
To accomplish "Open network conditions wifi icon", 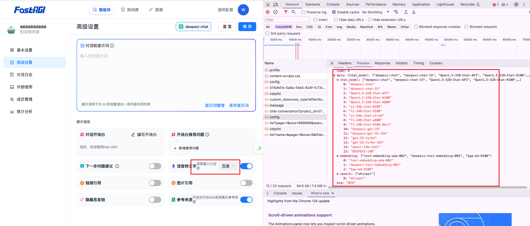I will coord(396,12).
